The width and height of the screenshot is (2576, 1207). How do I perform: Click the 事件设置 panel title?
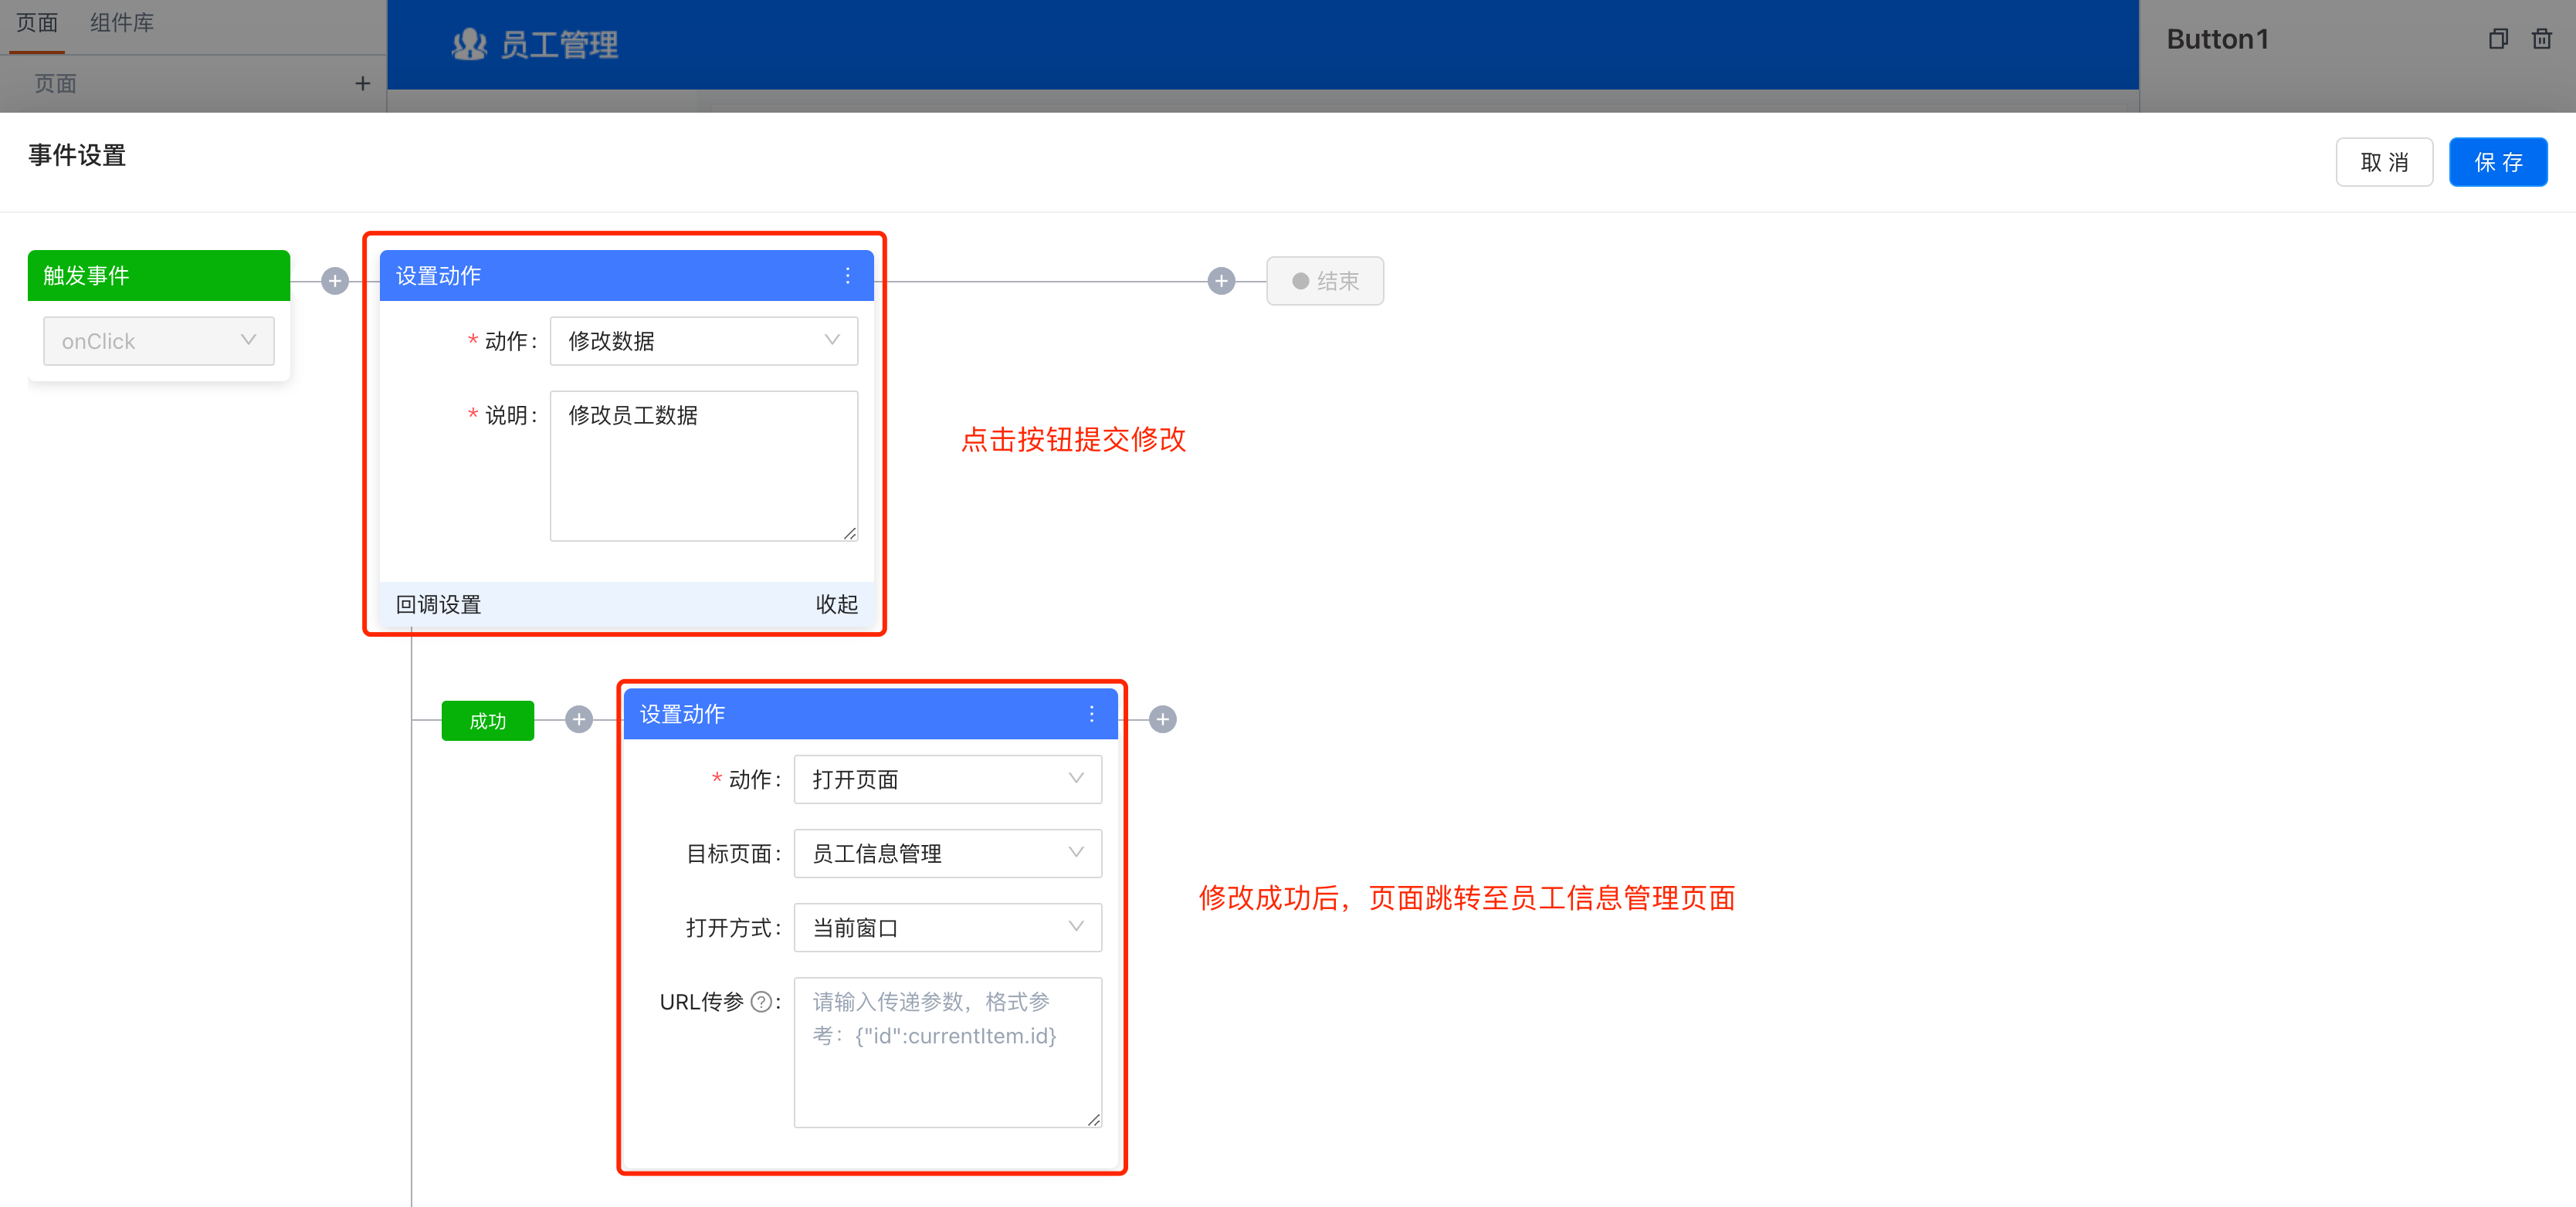77,156
